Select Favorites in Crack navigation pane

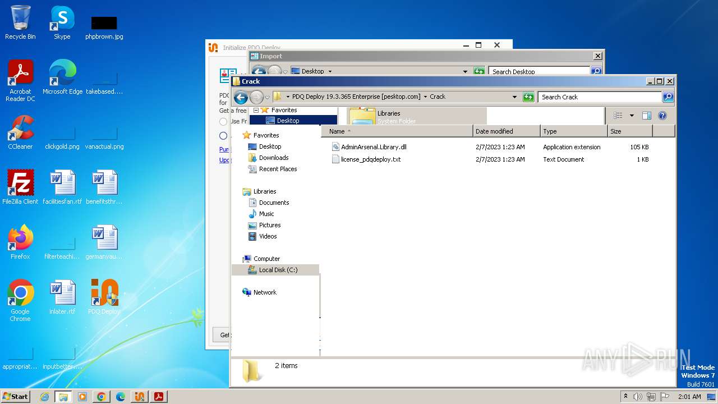click(x=266, y=135)
